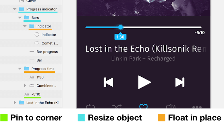Select the Bar progress layer
This screenshot has height=122, width=224.
tap(44, 52)
